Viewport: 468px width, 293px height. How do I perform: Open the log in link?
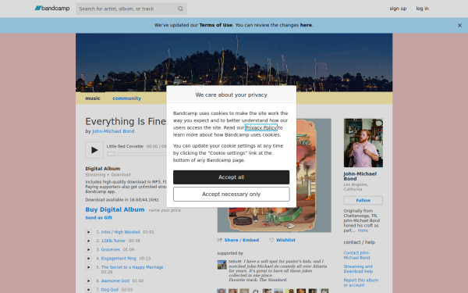coord(422,9)
